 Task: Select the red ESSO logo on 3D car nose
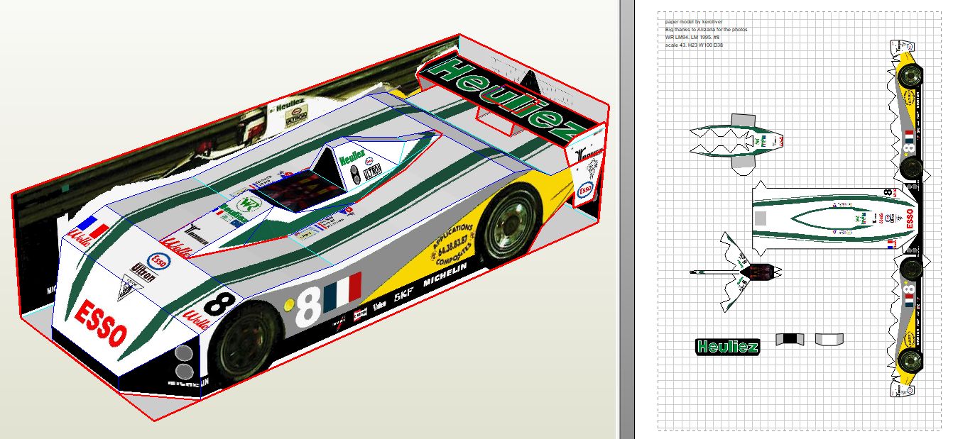(x=101, y=323)
